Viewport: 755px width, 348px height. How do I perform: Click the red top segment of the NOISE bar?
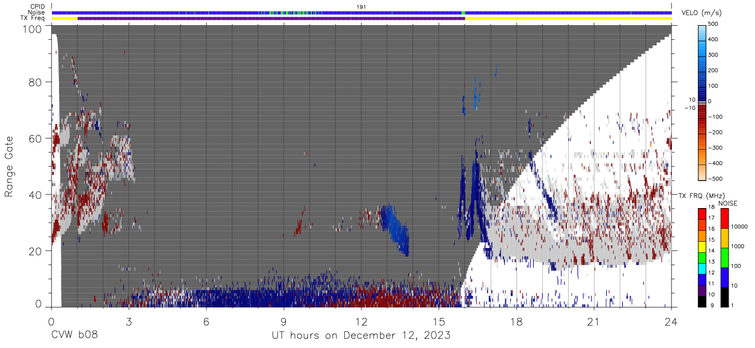click(724, 218)
